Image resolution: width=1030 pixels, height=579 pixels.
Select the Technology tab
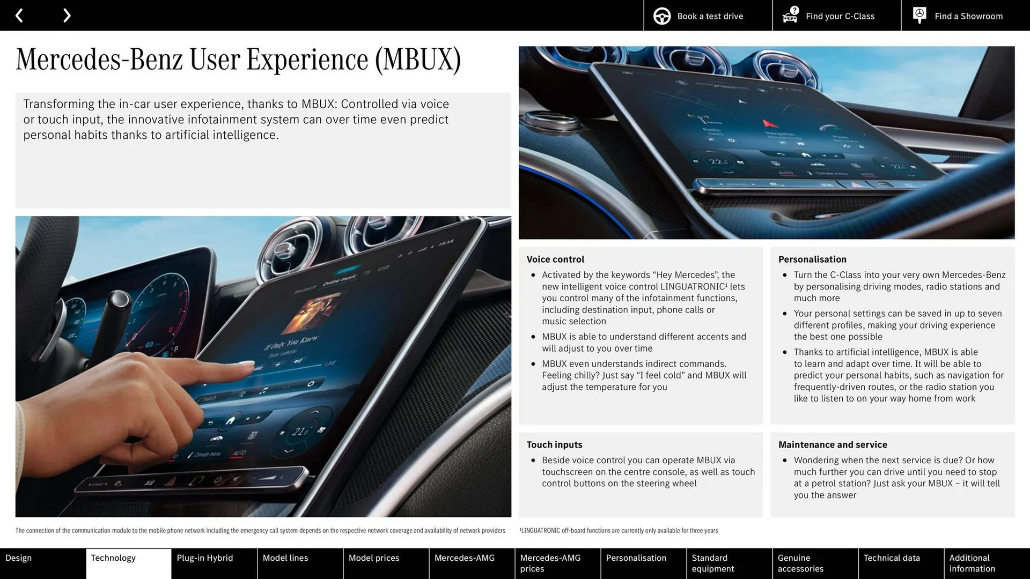coord(128,563)
